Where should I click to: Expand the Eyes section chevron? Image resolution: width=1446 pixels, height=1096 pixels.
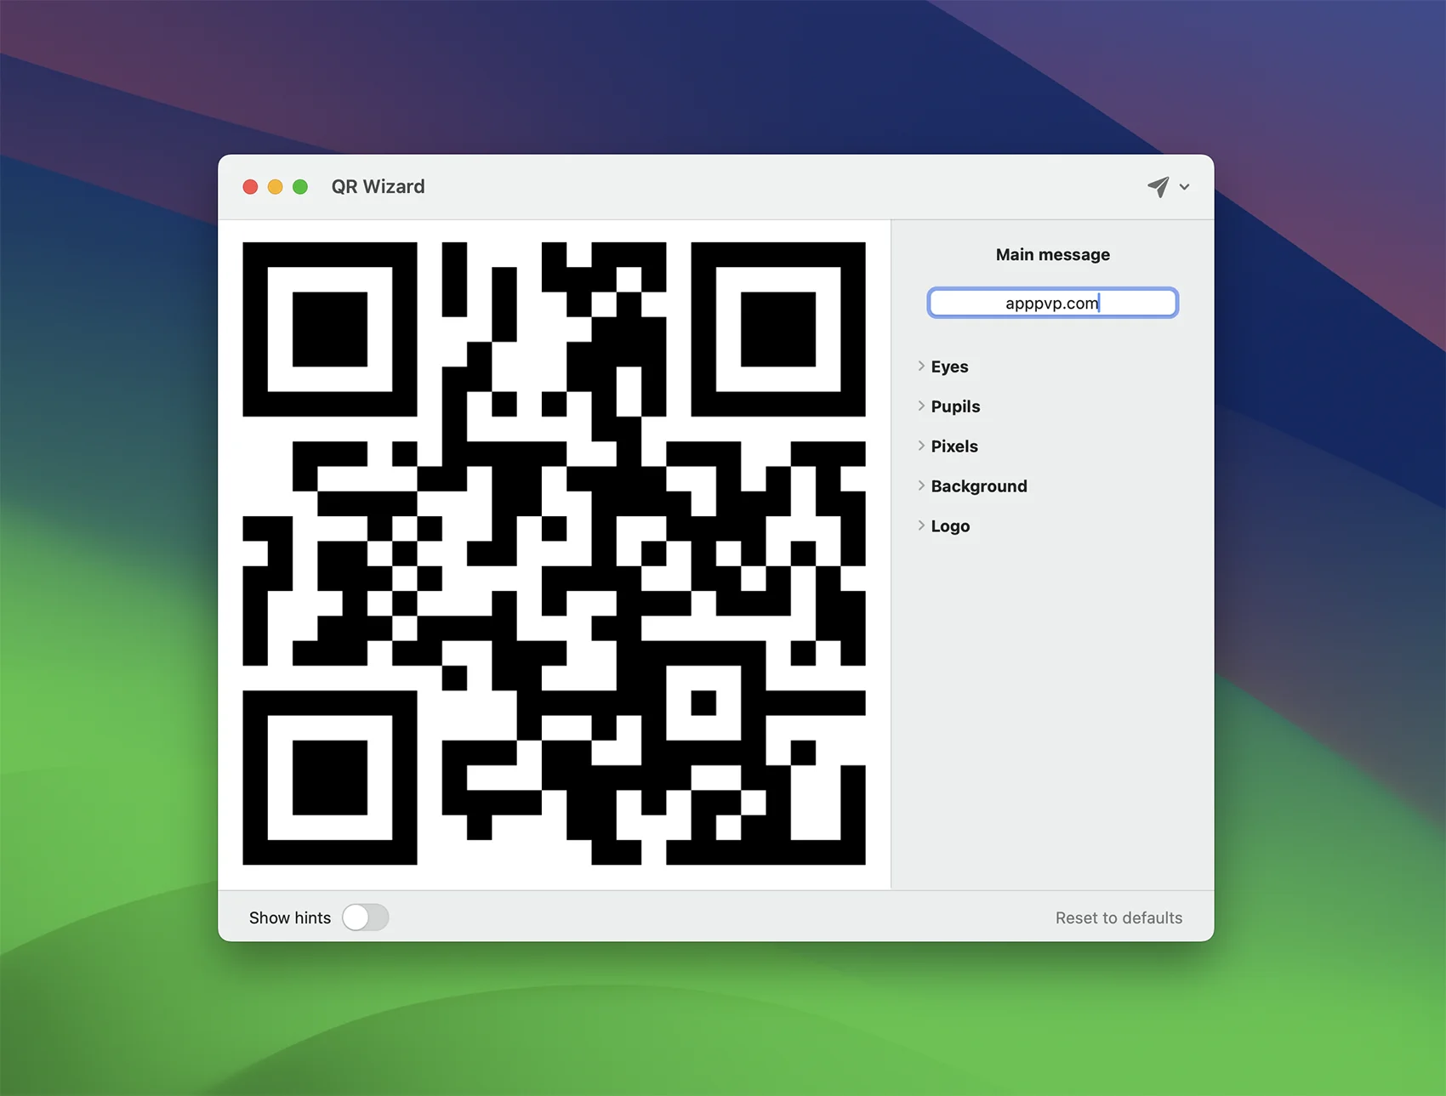pyautogui.click(x=921, y=366)
